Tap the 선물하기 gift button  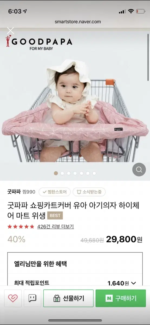[68, 298]
